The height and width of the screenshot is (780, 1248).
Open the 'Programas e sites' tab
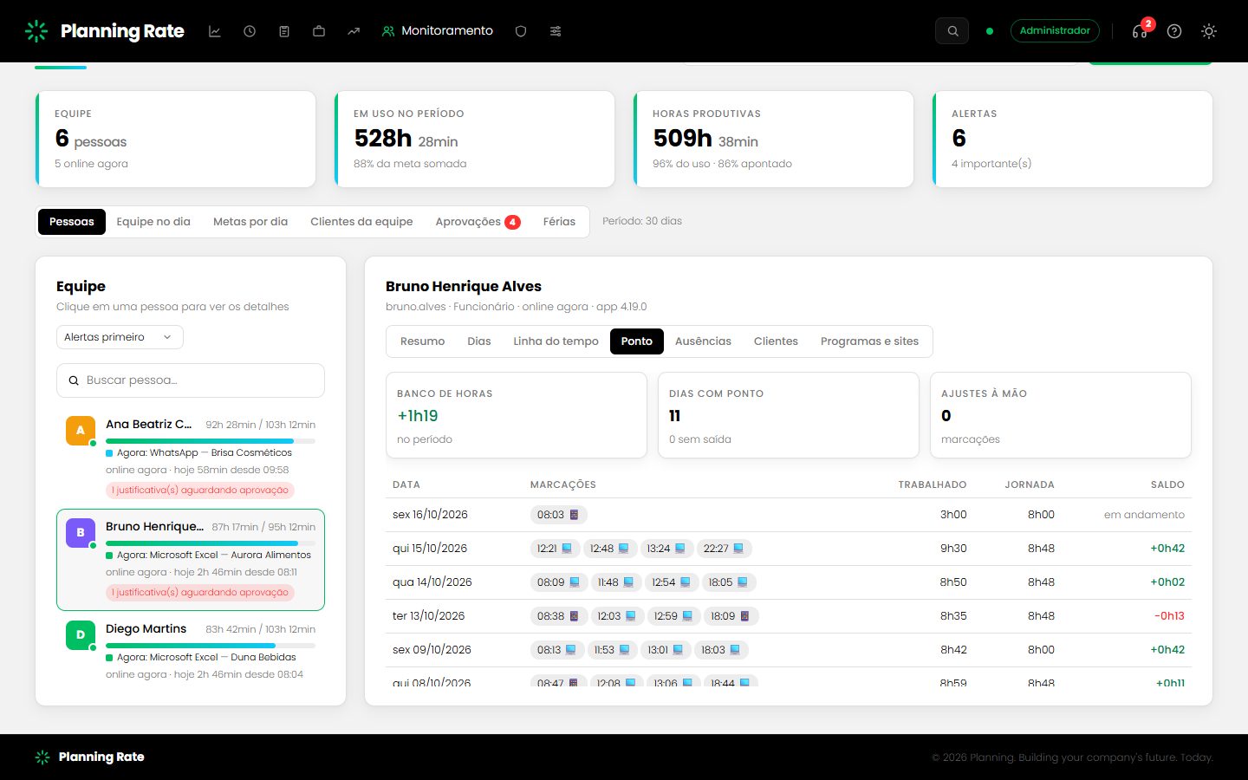click(x=869, y=341)
